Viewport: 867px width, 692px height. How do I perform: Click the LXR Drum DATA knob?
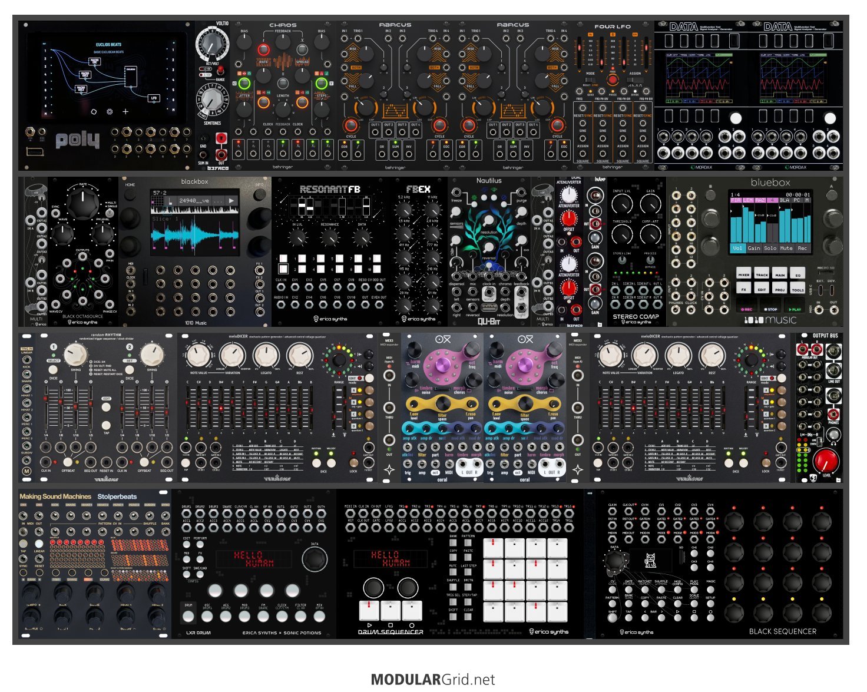(315, 558)
